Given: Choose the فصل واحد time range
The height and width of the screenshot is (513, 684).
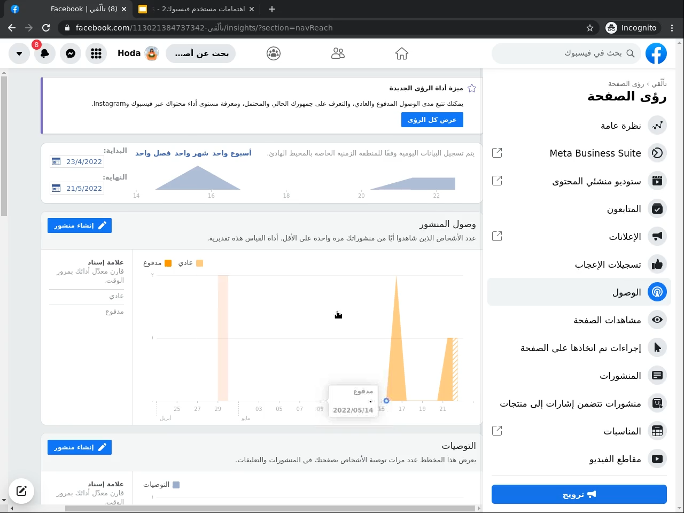Looking at the screenshot, I should (153, 153).
